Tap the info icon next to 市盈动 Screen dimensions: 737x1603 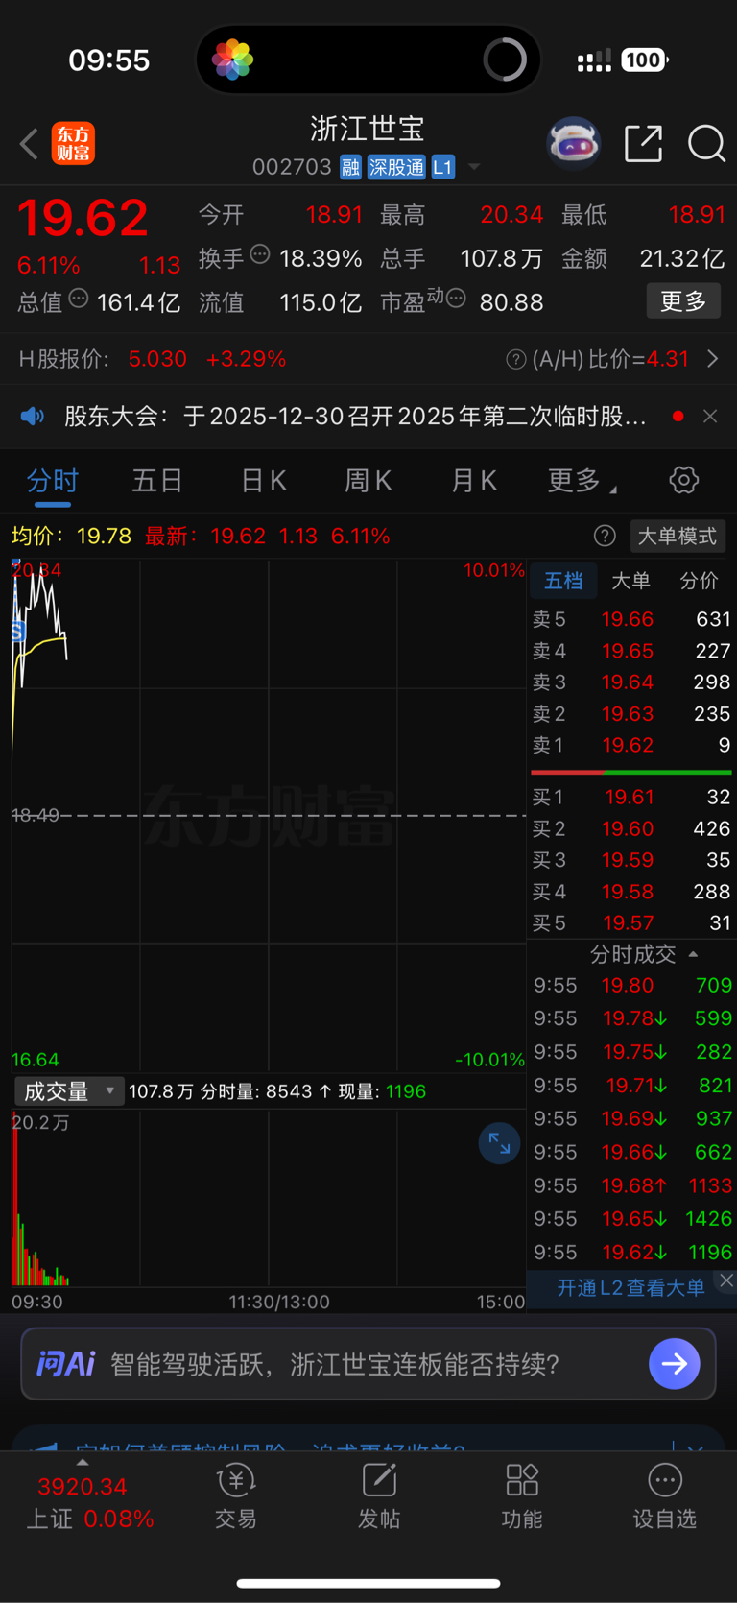(x=457, y=299)
